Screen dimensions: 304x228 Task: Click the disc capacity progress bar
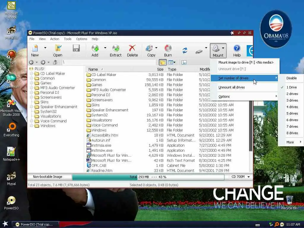coord(148,177)
